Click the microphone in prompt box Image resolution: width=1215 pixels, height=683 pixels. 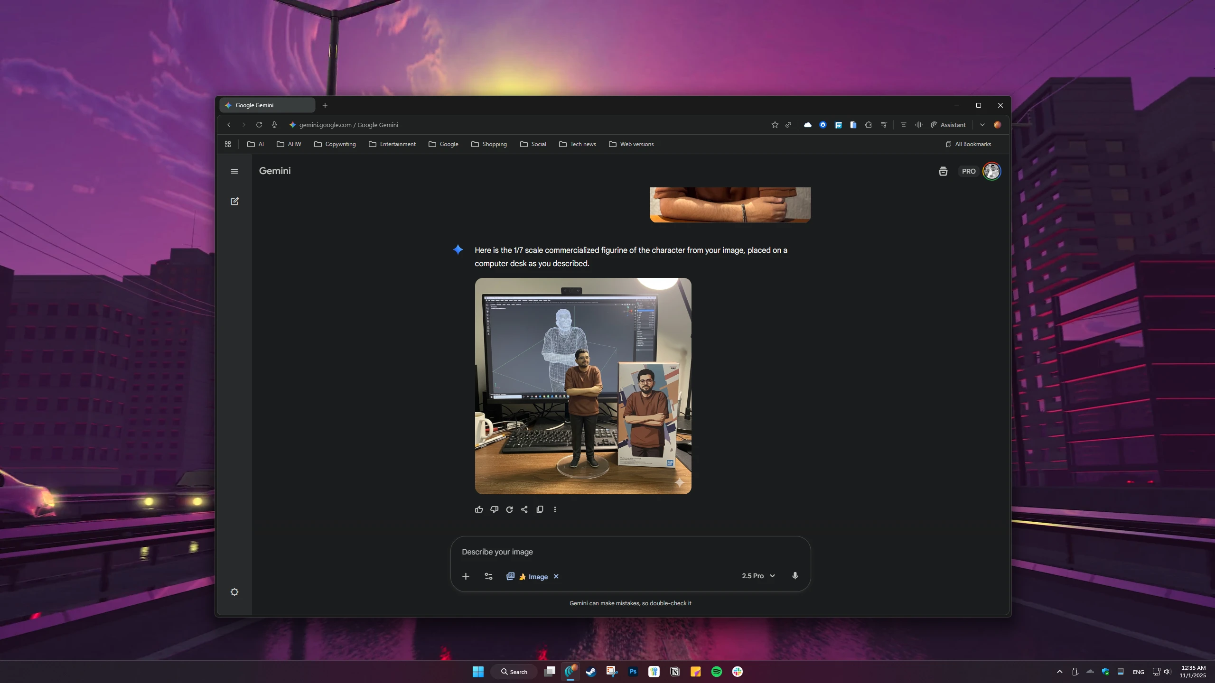pyautogui.click(x=795, y=576)
